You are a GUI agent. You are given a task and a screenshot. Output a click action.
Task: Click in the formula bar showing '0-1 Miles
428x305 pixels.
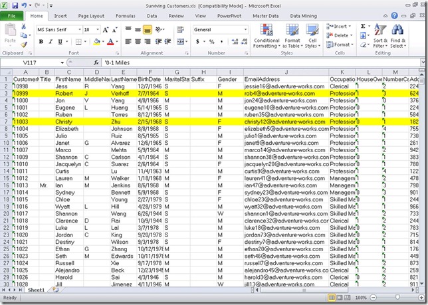(x=261, y=62)
